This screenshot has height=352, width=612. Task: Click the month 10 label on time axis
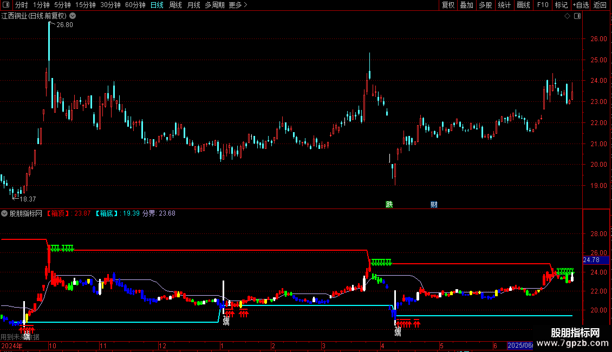pyautogui.click(x=53, y=346)
